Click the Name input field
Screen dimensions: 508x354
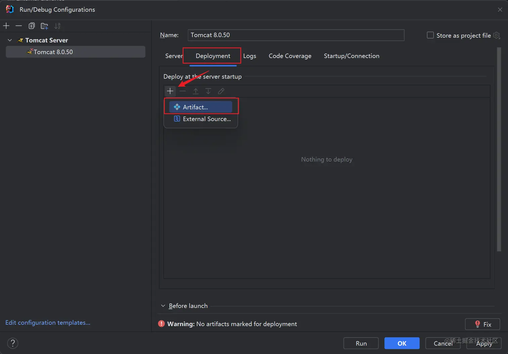click(296, 35)
